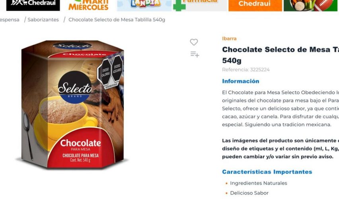Open the Ibarra brand link
The height and width of the screenshot is (199, 339).
tap(229, 38)
